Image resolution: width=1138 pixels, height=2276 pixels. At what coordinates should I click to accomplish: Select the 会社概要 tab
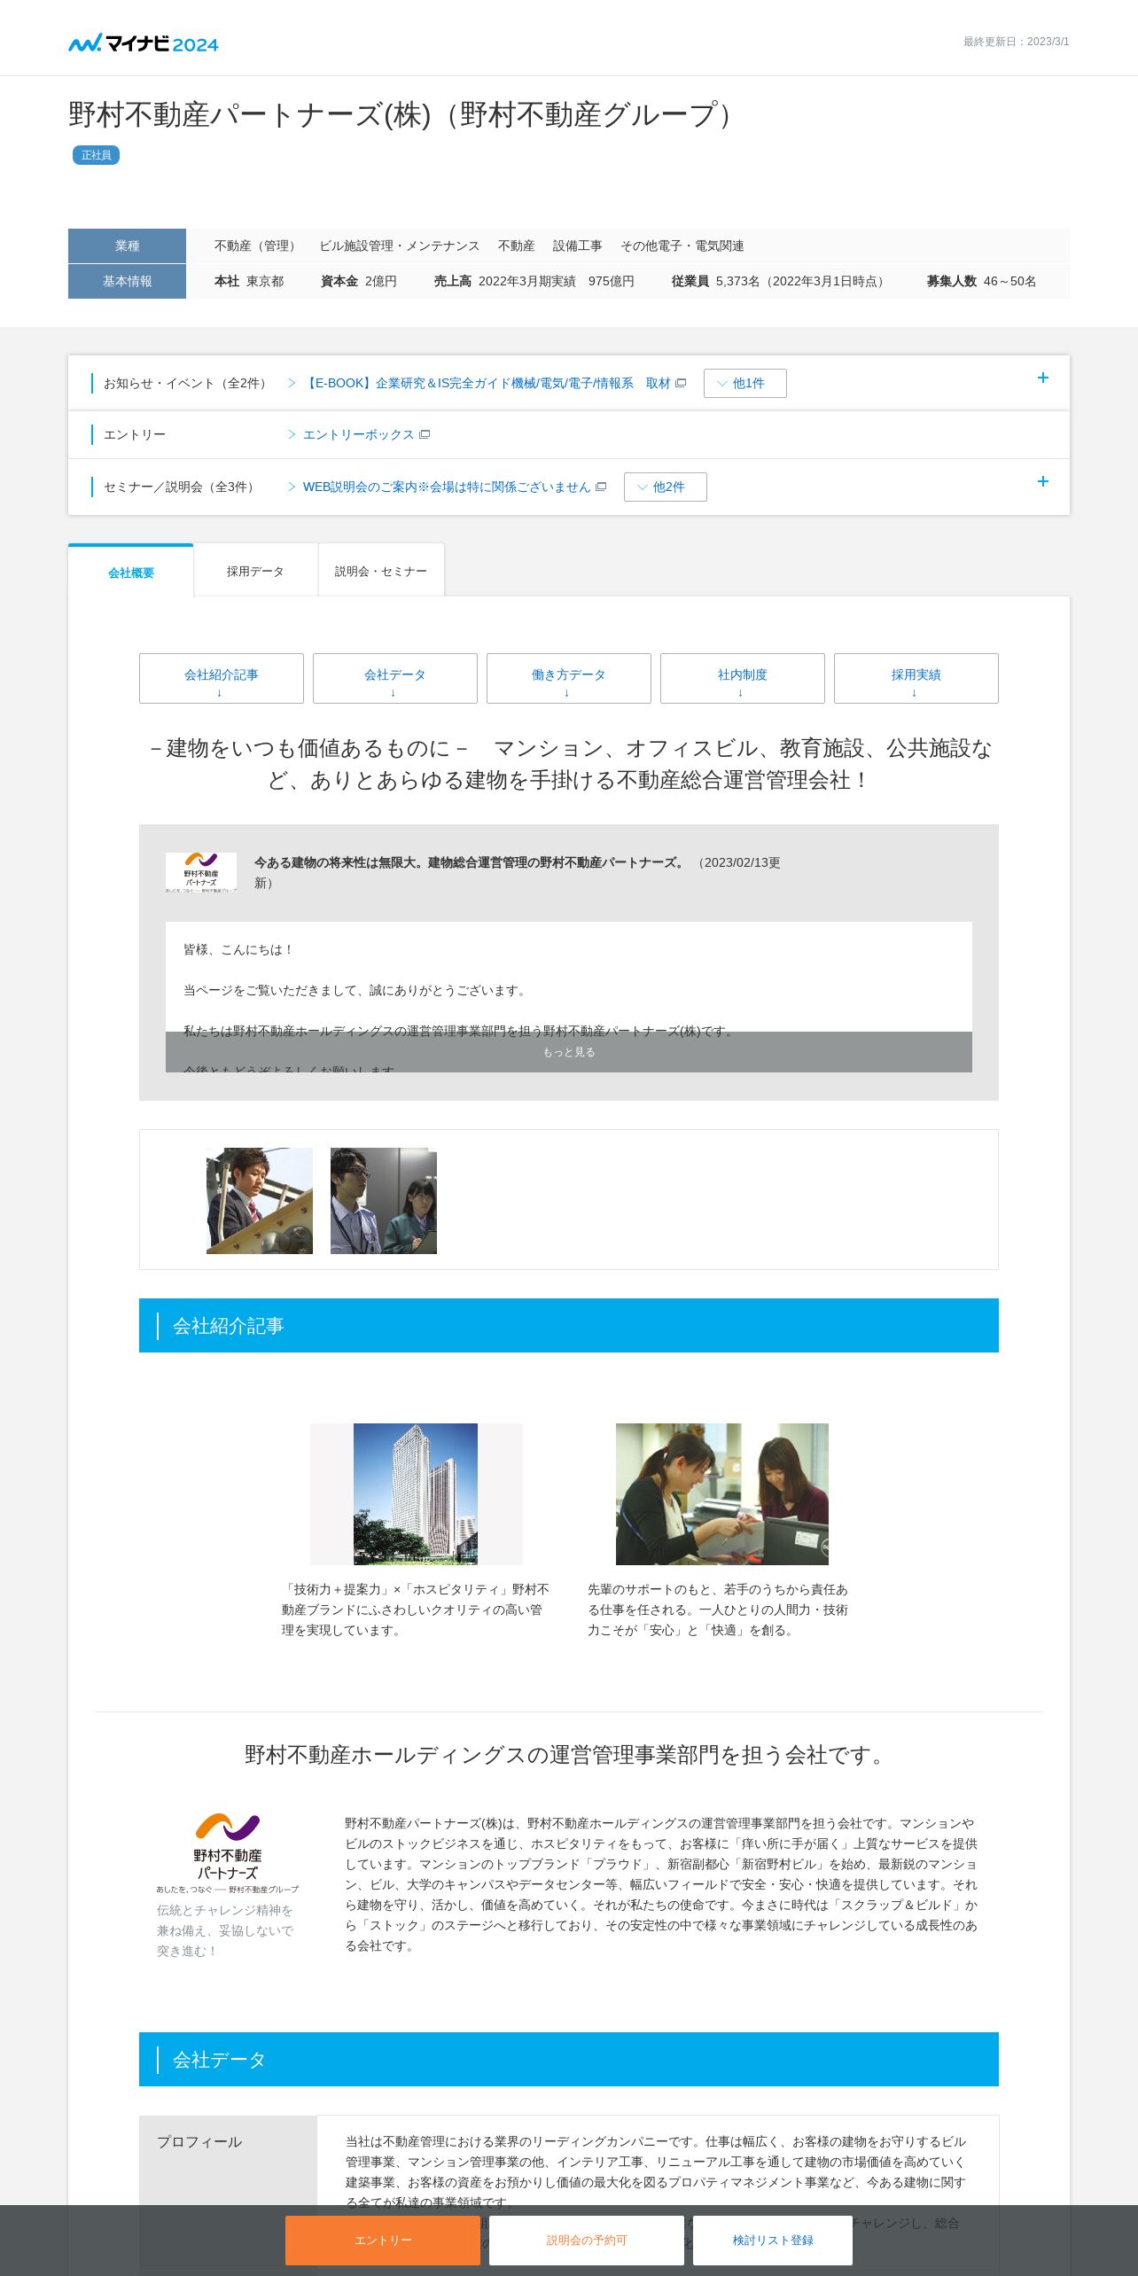click(x=131, y=572)
